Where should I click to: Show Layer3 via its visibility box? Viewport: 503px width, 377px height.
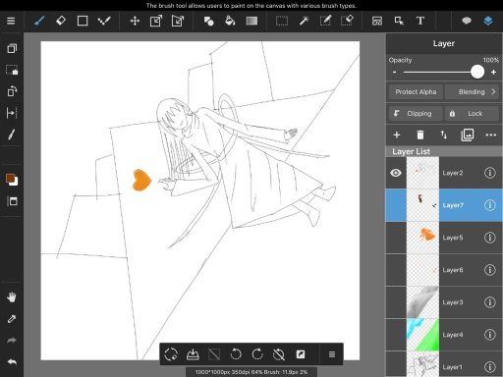pos(396,302)
